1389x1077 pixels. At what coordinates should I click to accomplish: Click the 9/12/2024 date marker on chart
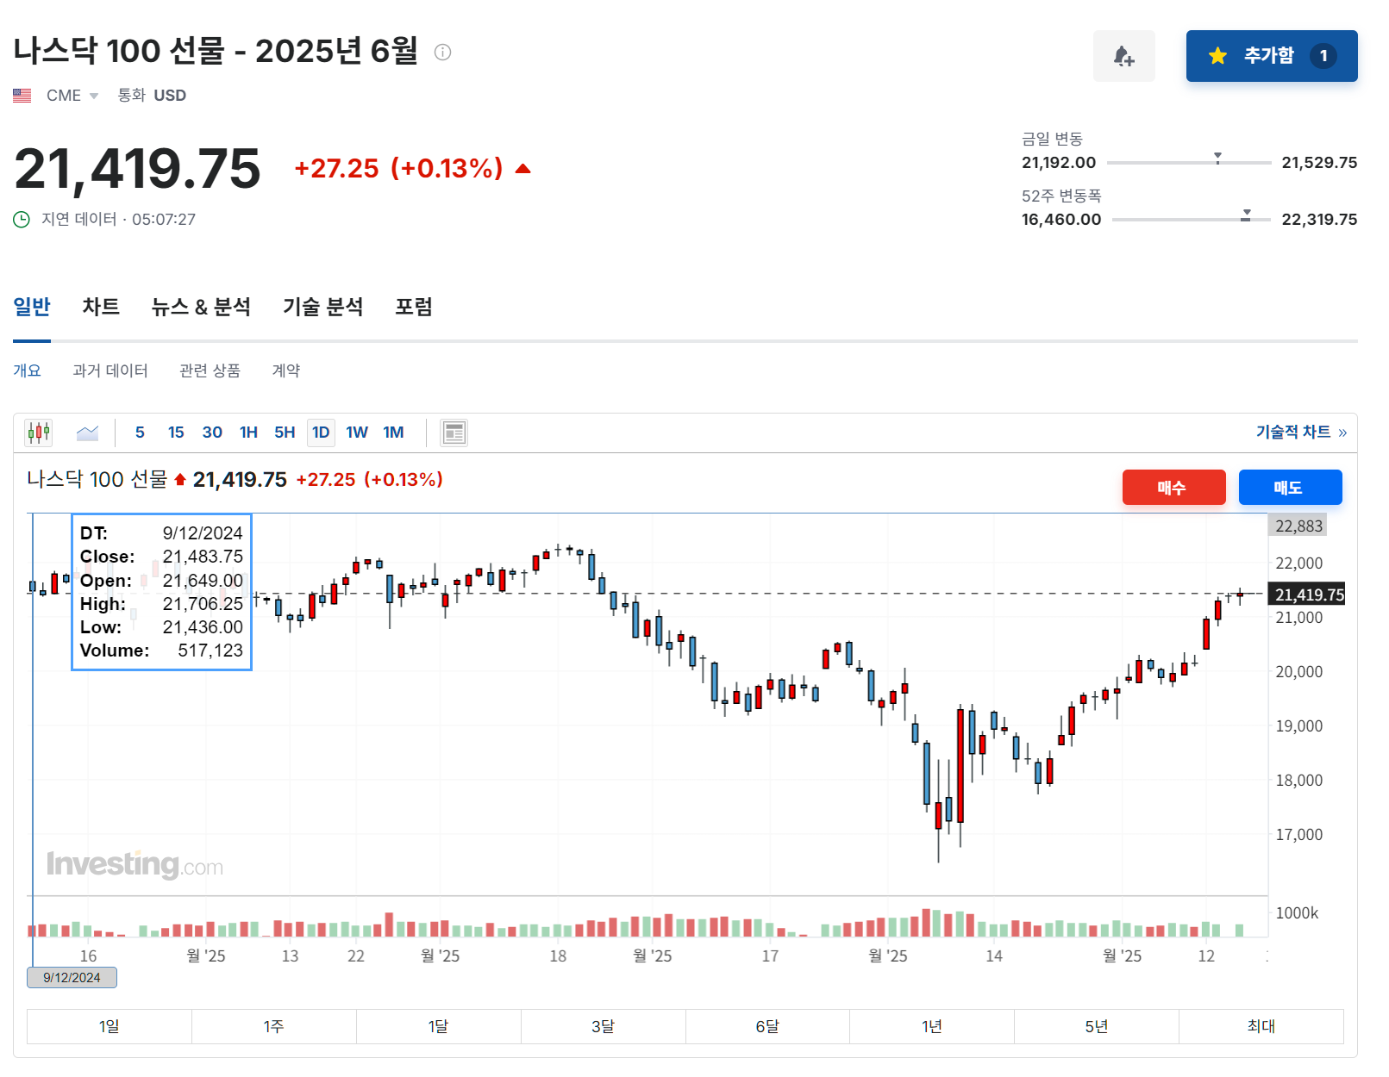pos(72,977)
